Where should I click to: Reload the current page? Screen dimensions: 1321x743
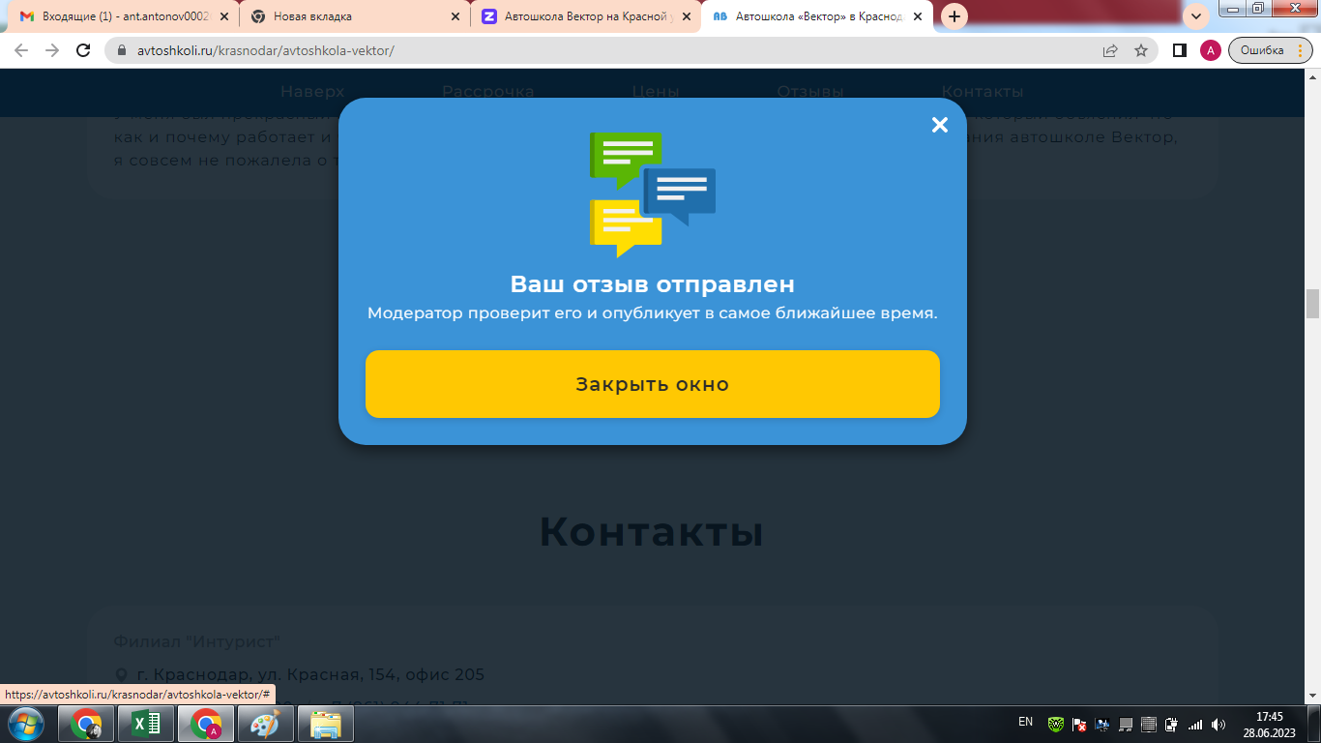(83, 50)
